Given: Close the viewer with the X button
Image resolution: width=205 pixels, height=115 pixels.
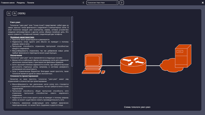Looking at the screenshot, I should pos(203,3).
